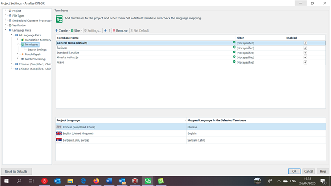331x186 pixels.
Task: Click the Use termbase icon
Action: [72, 30]
